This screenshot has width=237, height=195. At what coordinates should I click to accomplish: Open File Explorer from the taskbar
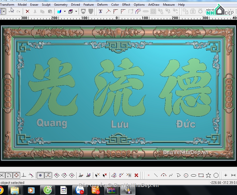point(15,190)
